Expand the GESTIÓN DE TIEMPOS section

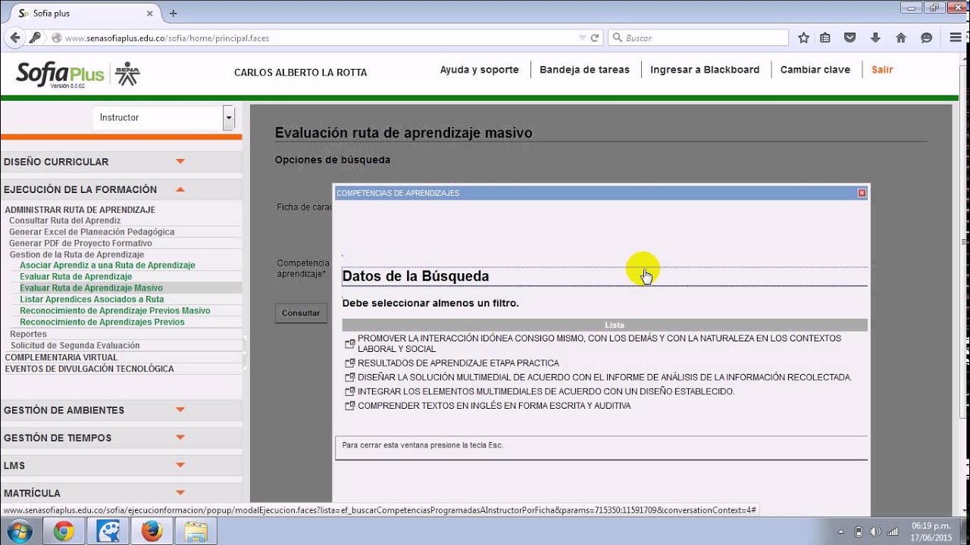coord(180,438)
